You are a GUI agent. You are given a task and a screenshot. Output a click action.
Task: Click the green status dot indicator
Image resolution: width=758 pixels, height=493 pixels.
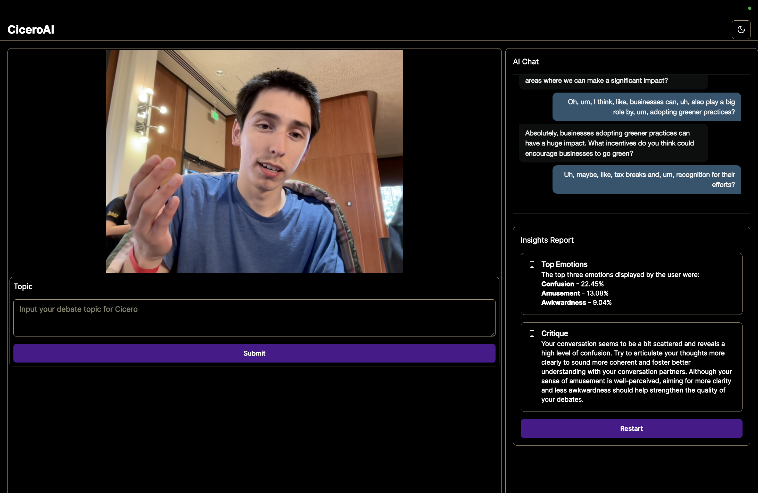[749, 8]
